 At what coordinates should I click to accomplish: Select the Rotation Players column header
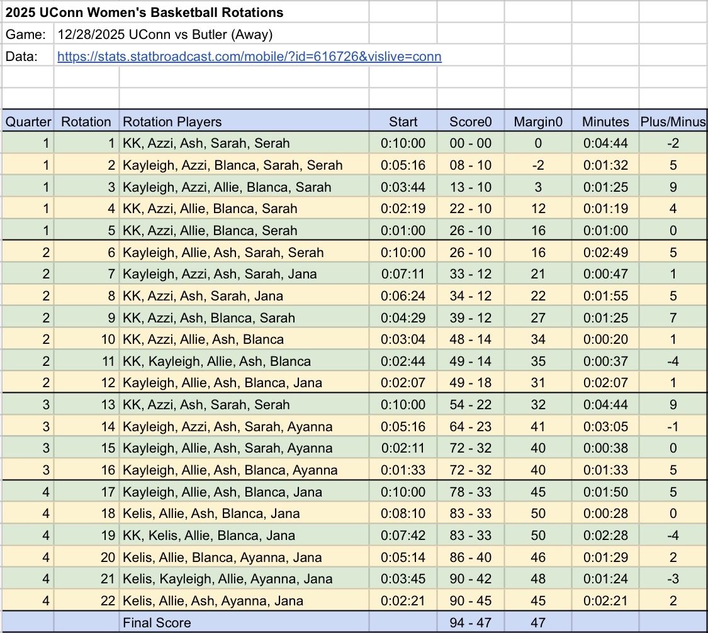click(x=172, y=122)
